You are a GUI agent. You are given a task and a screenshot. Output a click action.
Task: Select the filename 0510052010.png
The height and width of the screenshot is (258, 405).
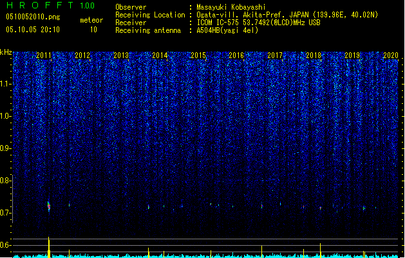pos(33,17)
